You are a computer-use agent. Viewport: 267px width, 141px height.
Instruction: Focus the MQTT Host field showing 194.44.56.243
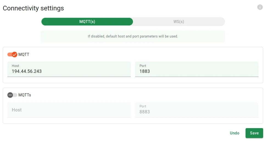pos(69,69)
